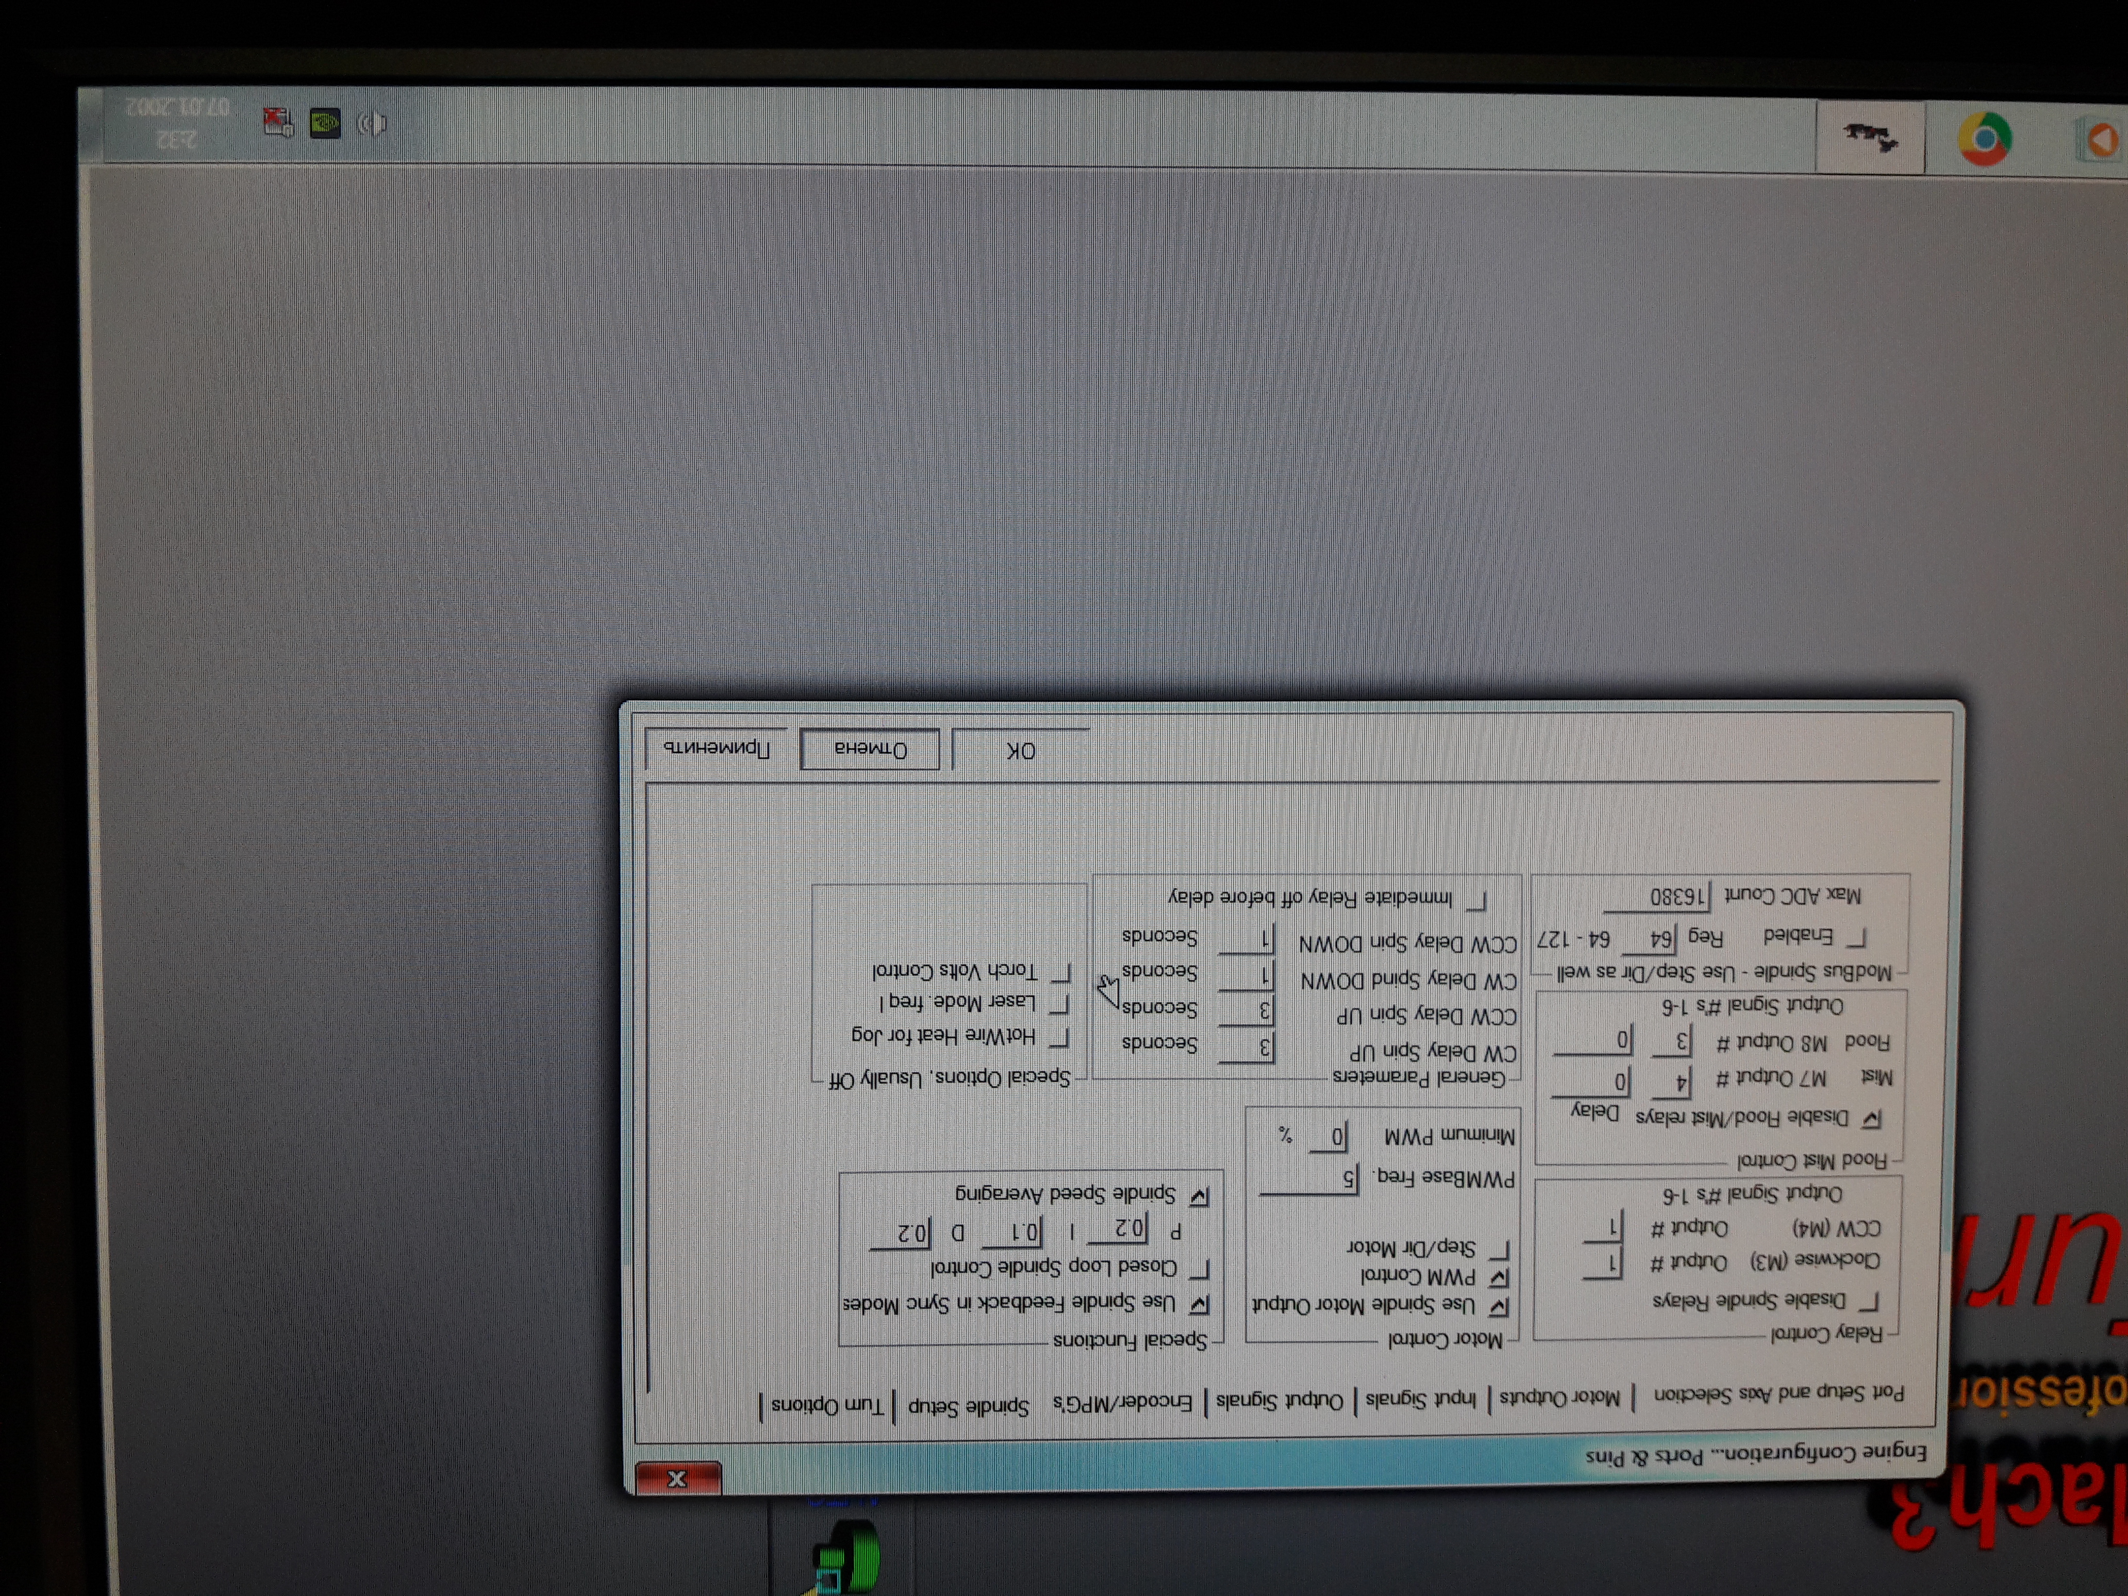Image resolution: width=2128 pixels, height=1596 pixels.
Task: Click the PWMBase Freq. input field
Action: point(1308,1177)
